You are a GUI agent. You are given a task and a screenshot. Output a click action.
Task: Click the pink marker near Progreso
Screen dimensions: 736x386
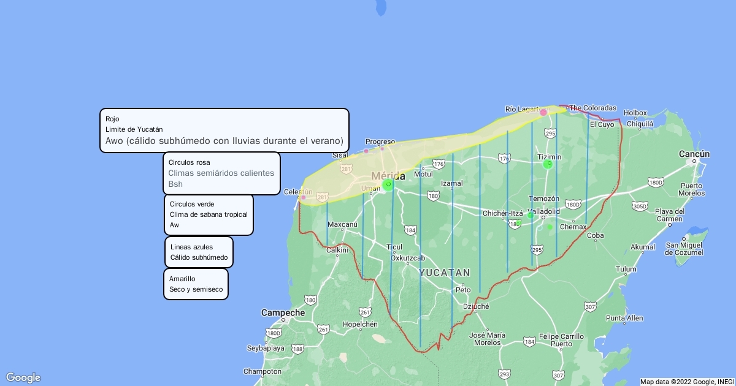382,149
